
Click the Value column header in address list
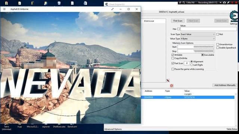click(187, 91)
